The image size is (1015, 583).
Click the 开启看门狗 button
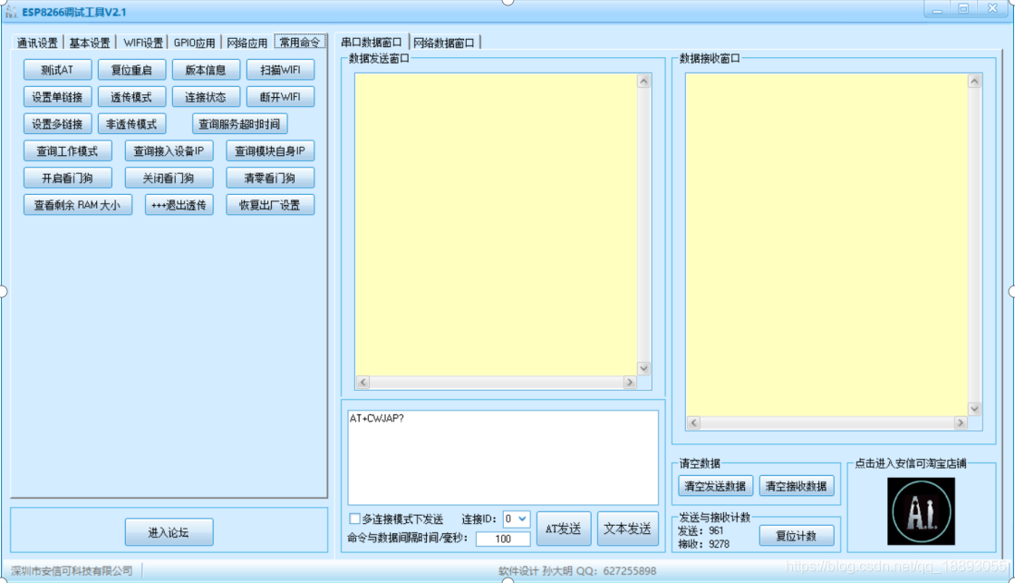click(x=67, y=178)
